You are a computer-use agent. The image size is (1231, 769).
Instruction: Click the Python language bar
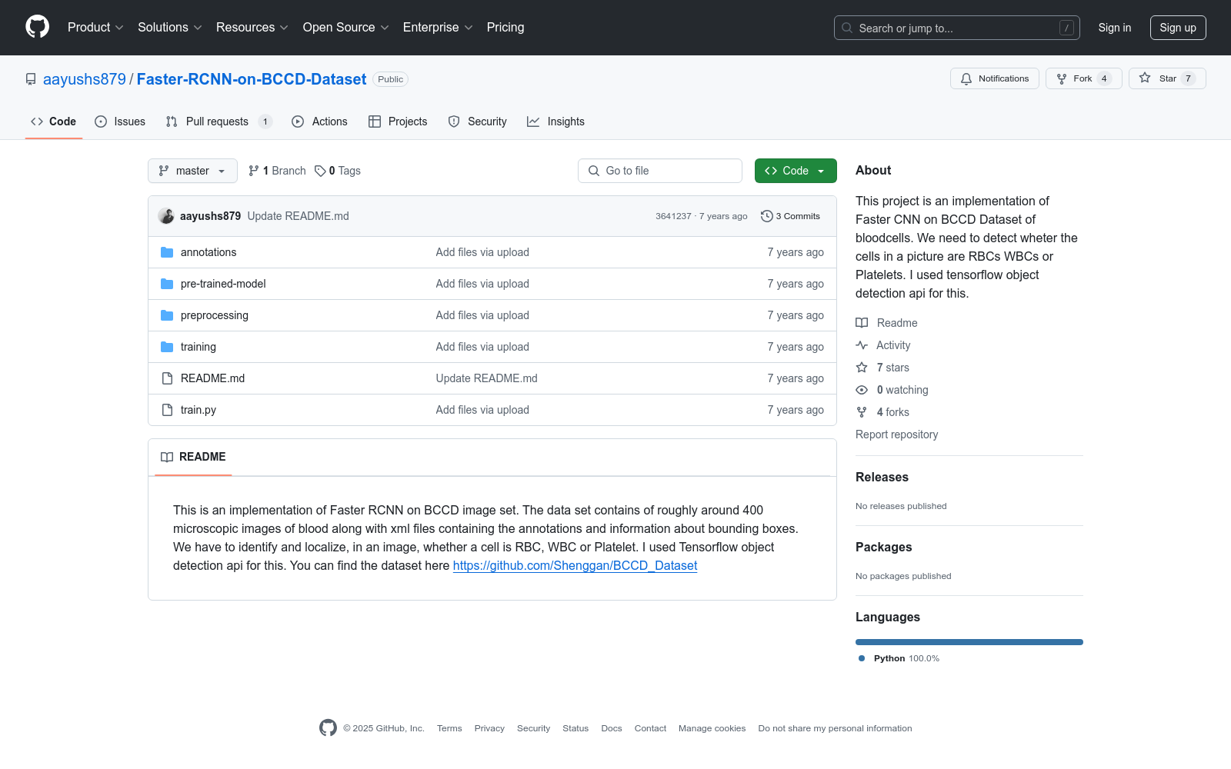(x=969, y=642)
